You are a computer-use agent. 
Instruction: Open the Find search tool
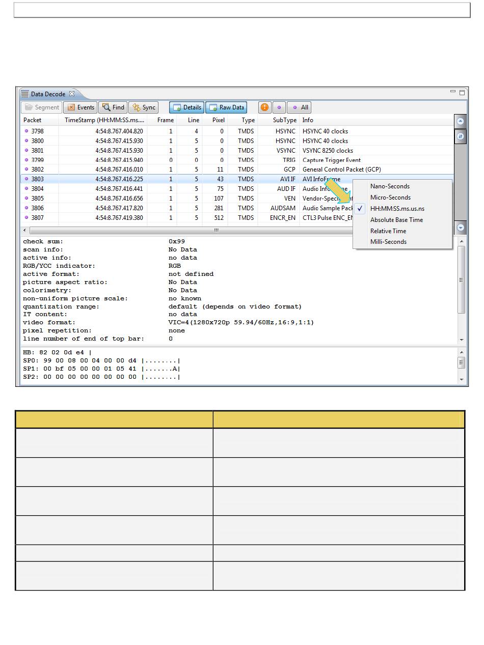[113, 107]
